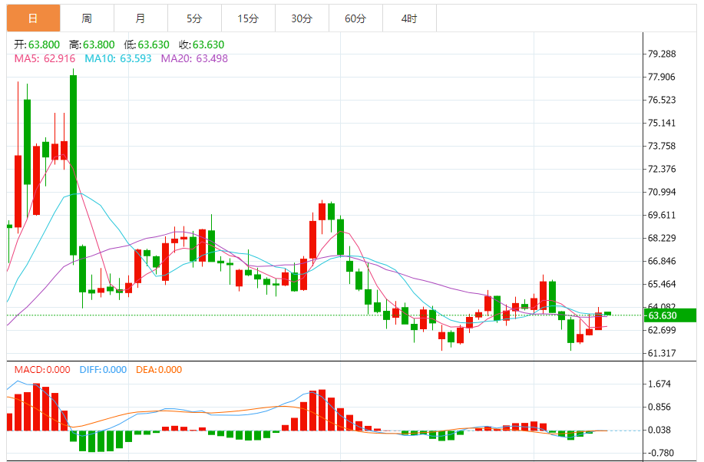Image resolution: width=704 pixels, height=462 pixels.
Task: Click the 高:63.800 high price value
Action: tap(91, 45)
